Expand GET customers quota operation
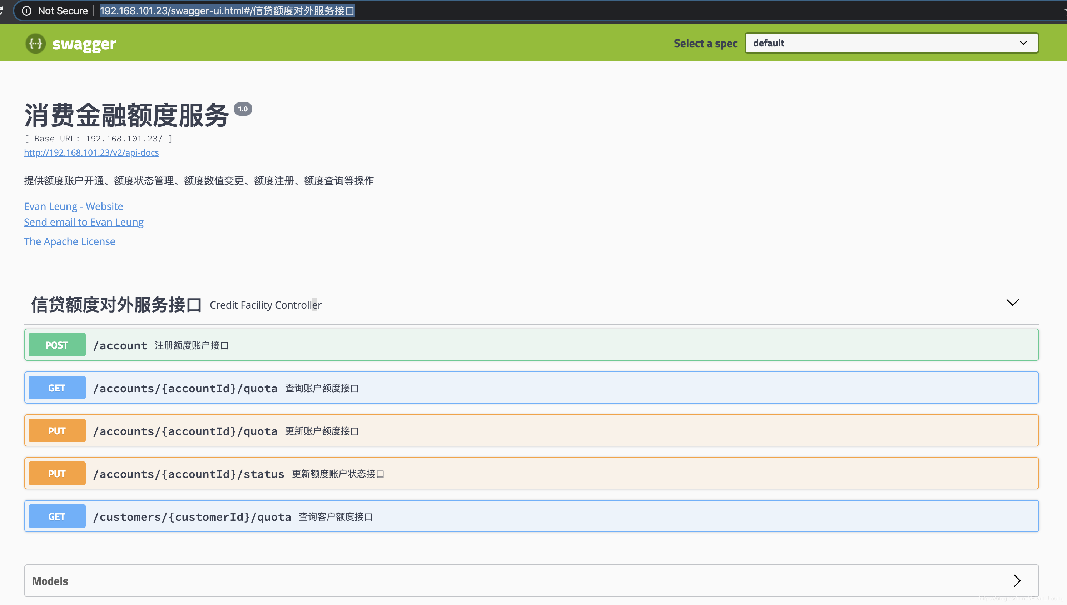 (192, 516)
